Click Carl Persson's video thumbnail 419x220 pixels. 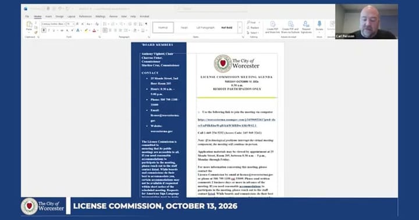(x=367, y=22)
